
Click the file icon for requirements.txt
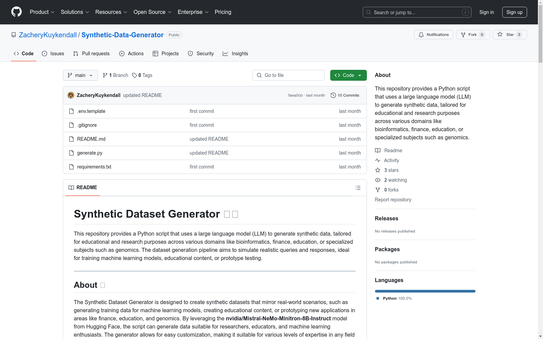click(x=71, y=167)
